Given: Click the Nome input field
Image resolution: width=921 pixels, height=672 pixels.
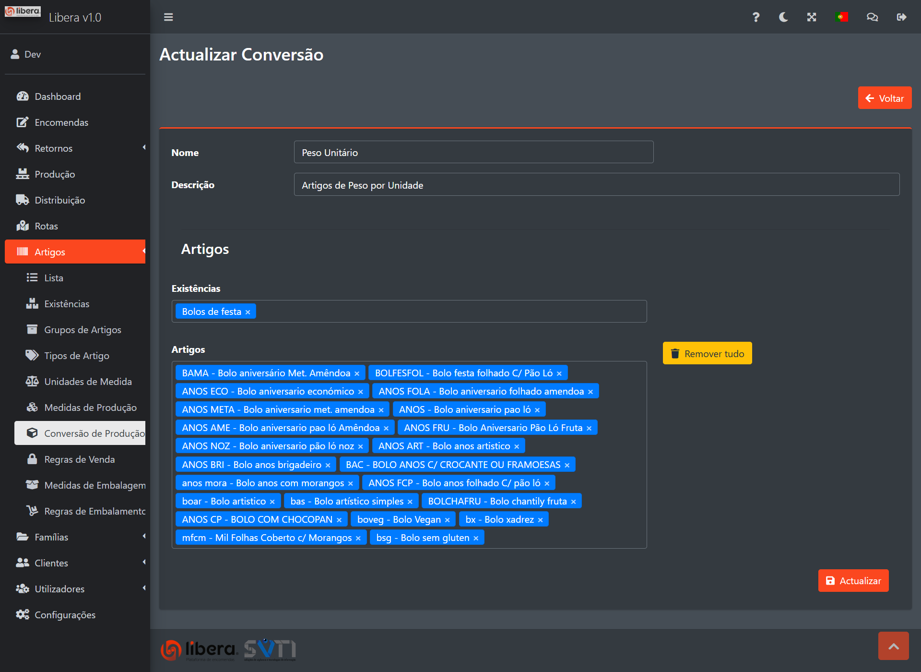Looking at the screenshot, I should tap(473, 152).
